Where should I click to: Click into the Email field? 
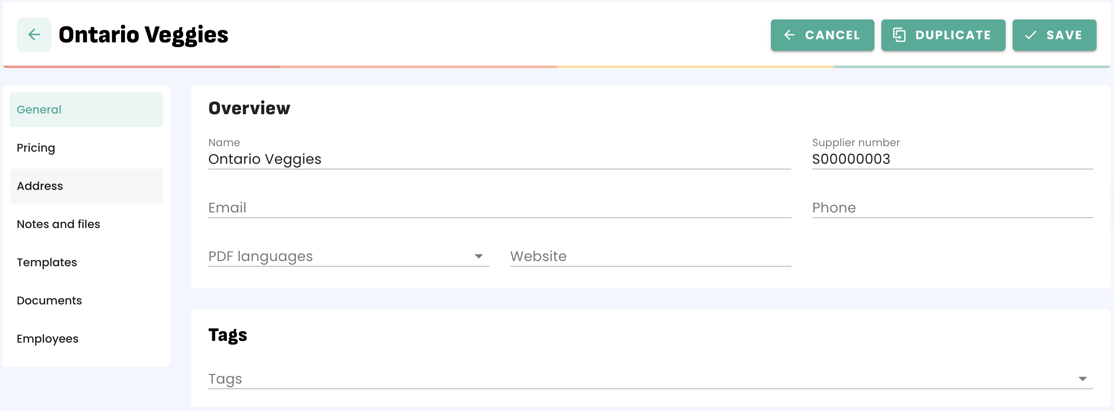(x=499, y=208)
